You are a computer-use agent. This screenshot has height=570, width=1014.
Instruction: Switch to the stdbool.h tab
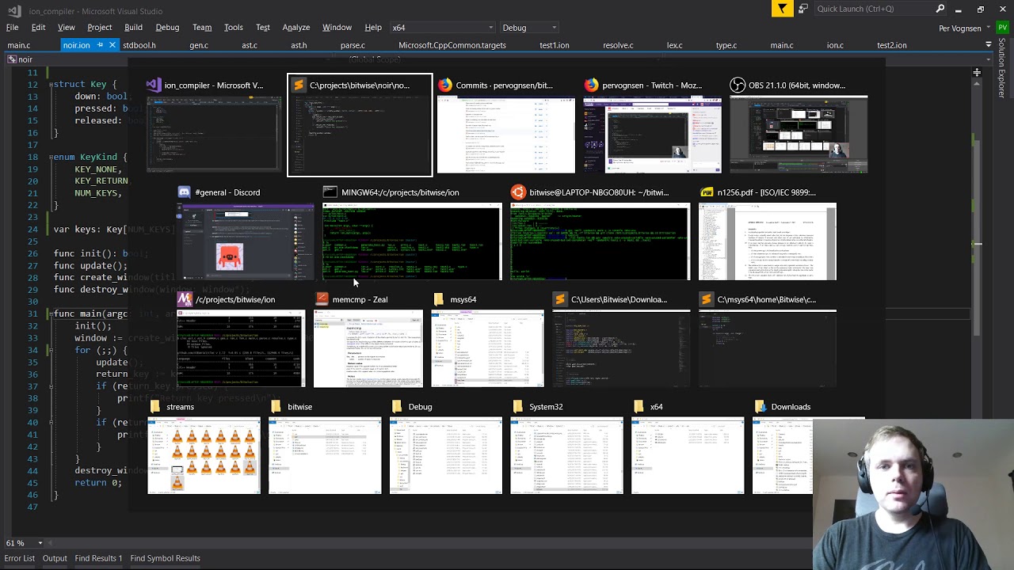pos(139,45)
